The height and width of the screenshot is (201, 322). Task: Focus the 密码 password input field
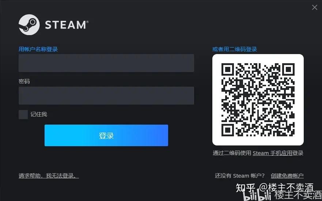(x=106, y=95)
